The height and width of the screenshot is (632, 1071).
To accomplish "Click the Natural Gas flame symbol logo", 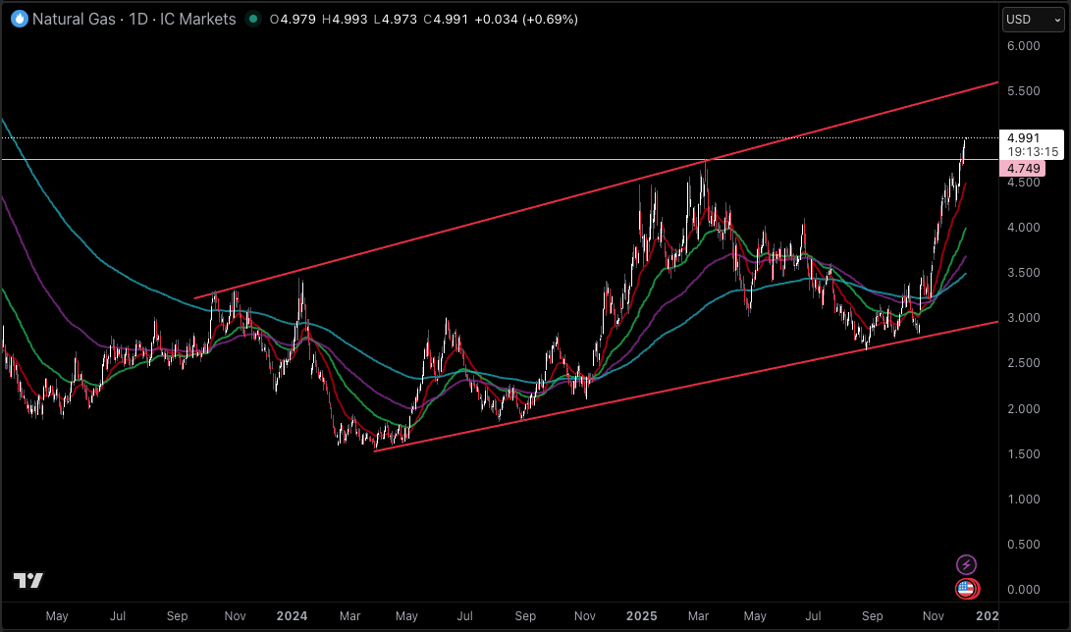I will pyautogui.click(x=18, y=19).
